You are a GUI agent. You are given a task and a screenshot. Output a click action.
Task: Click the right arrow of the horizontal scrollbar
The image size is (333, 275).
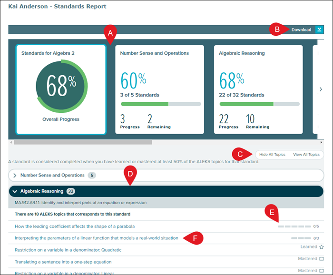322,142
